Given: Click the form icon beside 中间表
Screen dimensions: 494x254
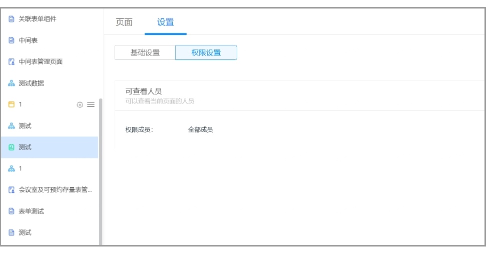Looking at the screenshot, I should click(12, 40).
